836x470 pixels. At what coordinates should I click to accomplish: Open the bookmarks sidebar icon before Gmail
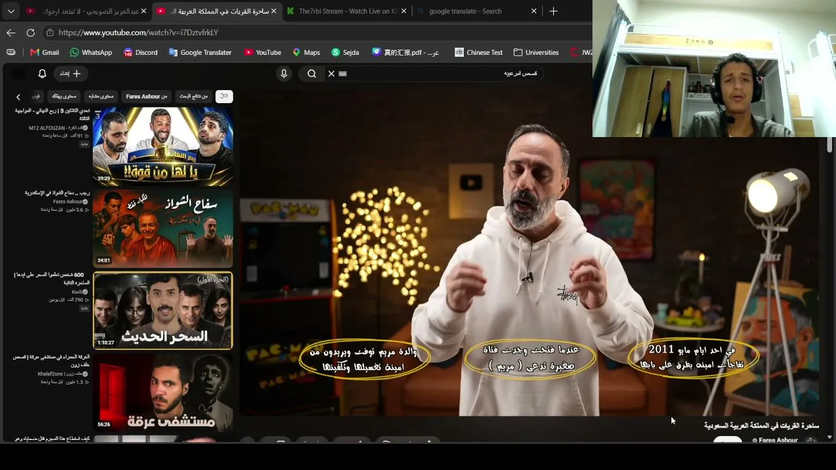coord(11,52)
